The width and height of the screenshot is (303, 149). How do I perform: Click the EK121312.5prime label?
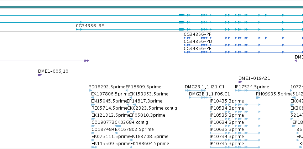click(110, 115)
